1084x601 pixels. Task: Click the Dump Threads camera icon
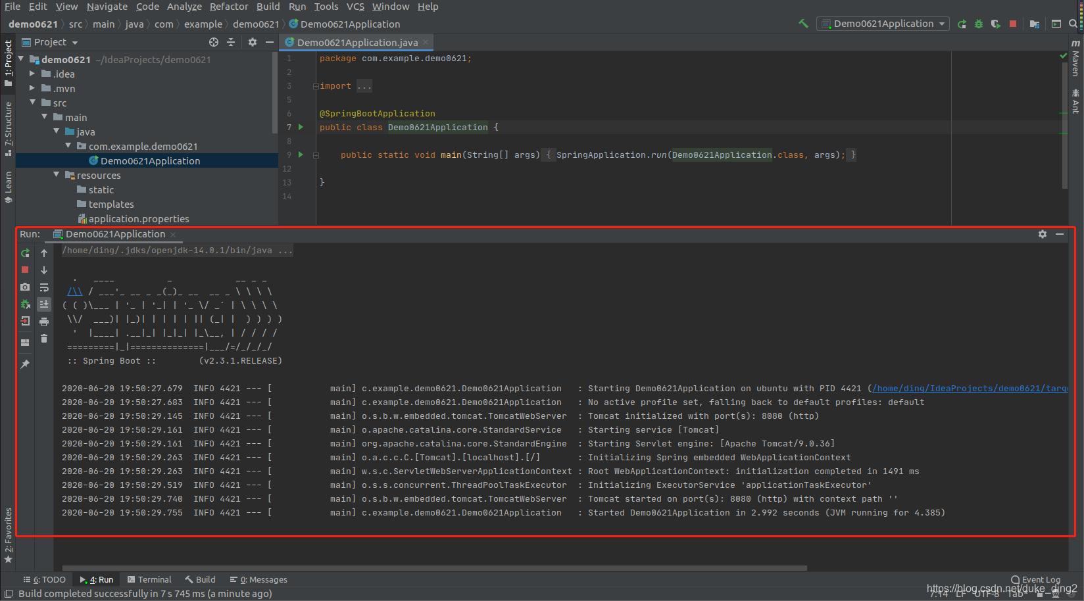coord(25,287)
